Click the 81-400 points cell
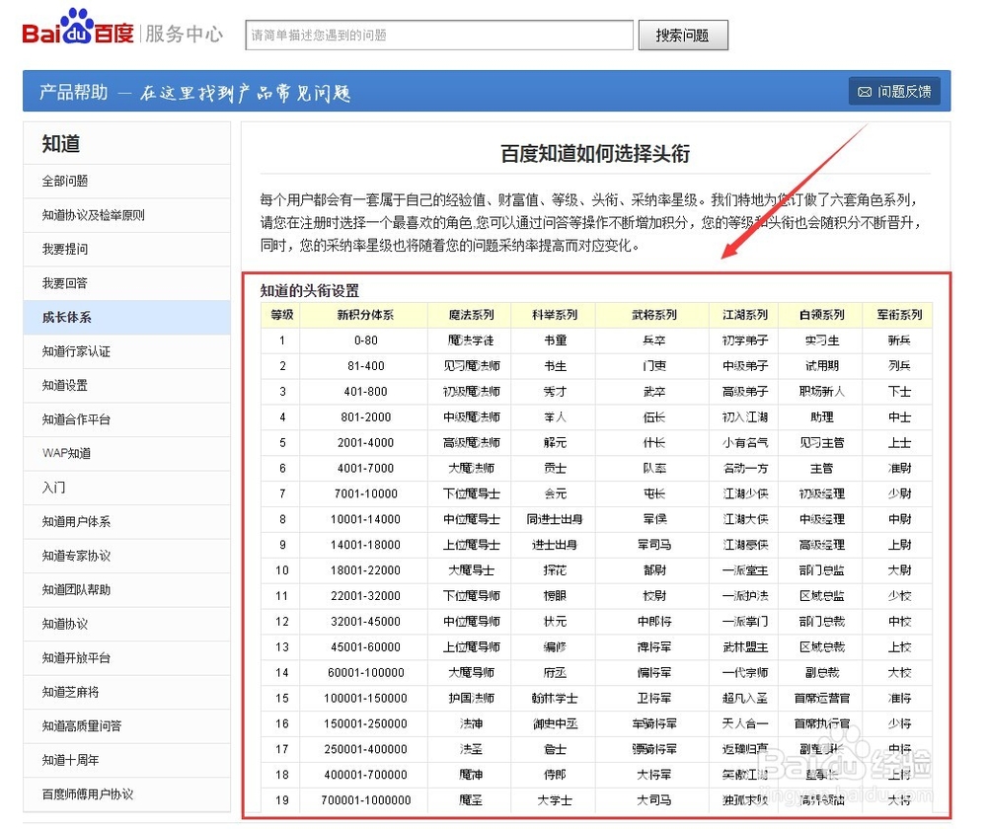The image size is (987, 829). pos(366,366)
